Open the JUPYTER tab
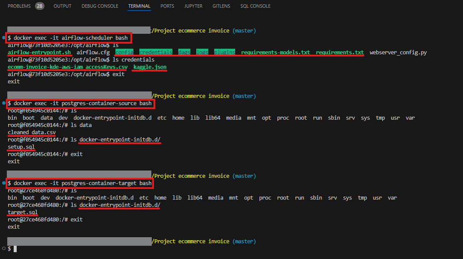Viewport: 463px width, 259px height. click(193, 6)
